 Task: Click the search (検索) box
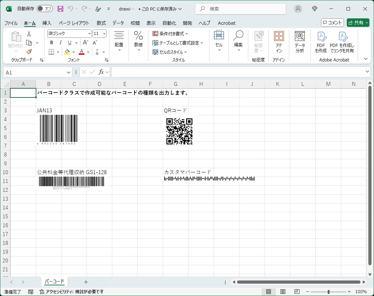pos(241,9)
